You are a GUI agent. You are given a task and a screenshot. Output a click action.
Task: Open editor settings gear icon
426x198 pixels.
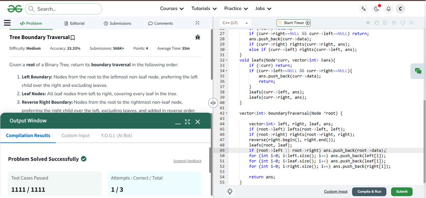pos(394,23)
